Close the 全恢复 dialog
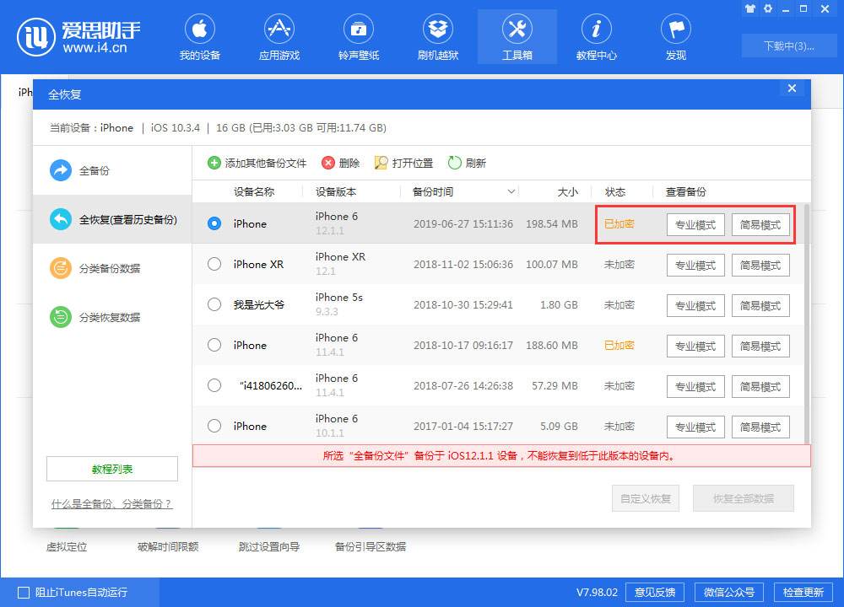This screenshot has width=844, height=607. [792, 89]
